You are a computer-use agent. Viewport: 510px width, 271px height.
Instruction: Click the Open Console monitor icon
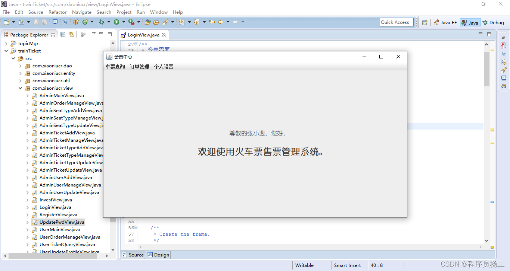[x=55, y=22]
